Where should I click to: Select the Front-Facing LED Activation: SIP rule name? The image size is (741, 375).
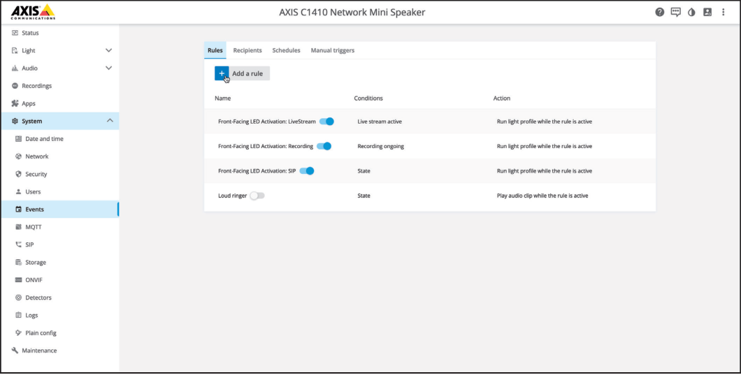point(257,171)
